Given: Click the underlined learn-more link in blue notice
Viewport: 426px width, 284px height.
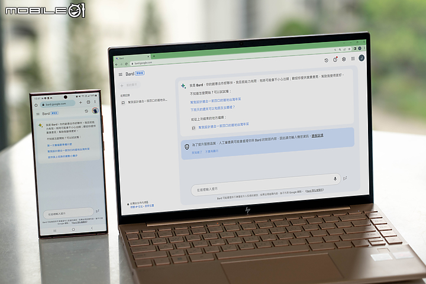Looking at the screenshot, I should click(x=317, y=135).
